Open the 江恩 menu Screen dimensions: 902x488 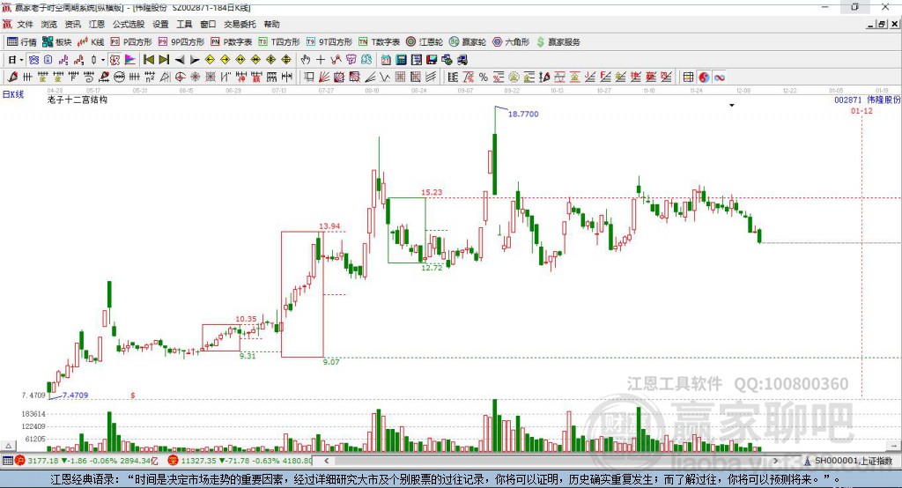coord(97,24)
